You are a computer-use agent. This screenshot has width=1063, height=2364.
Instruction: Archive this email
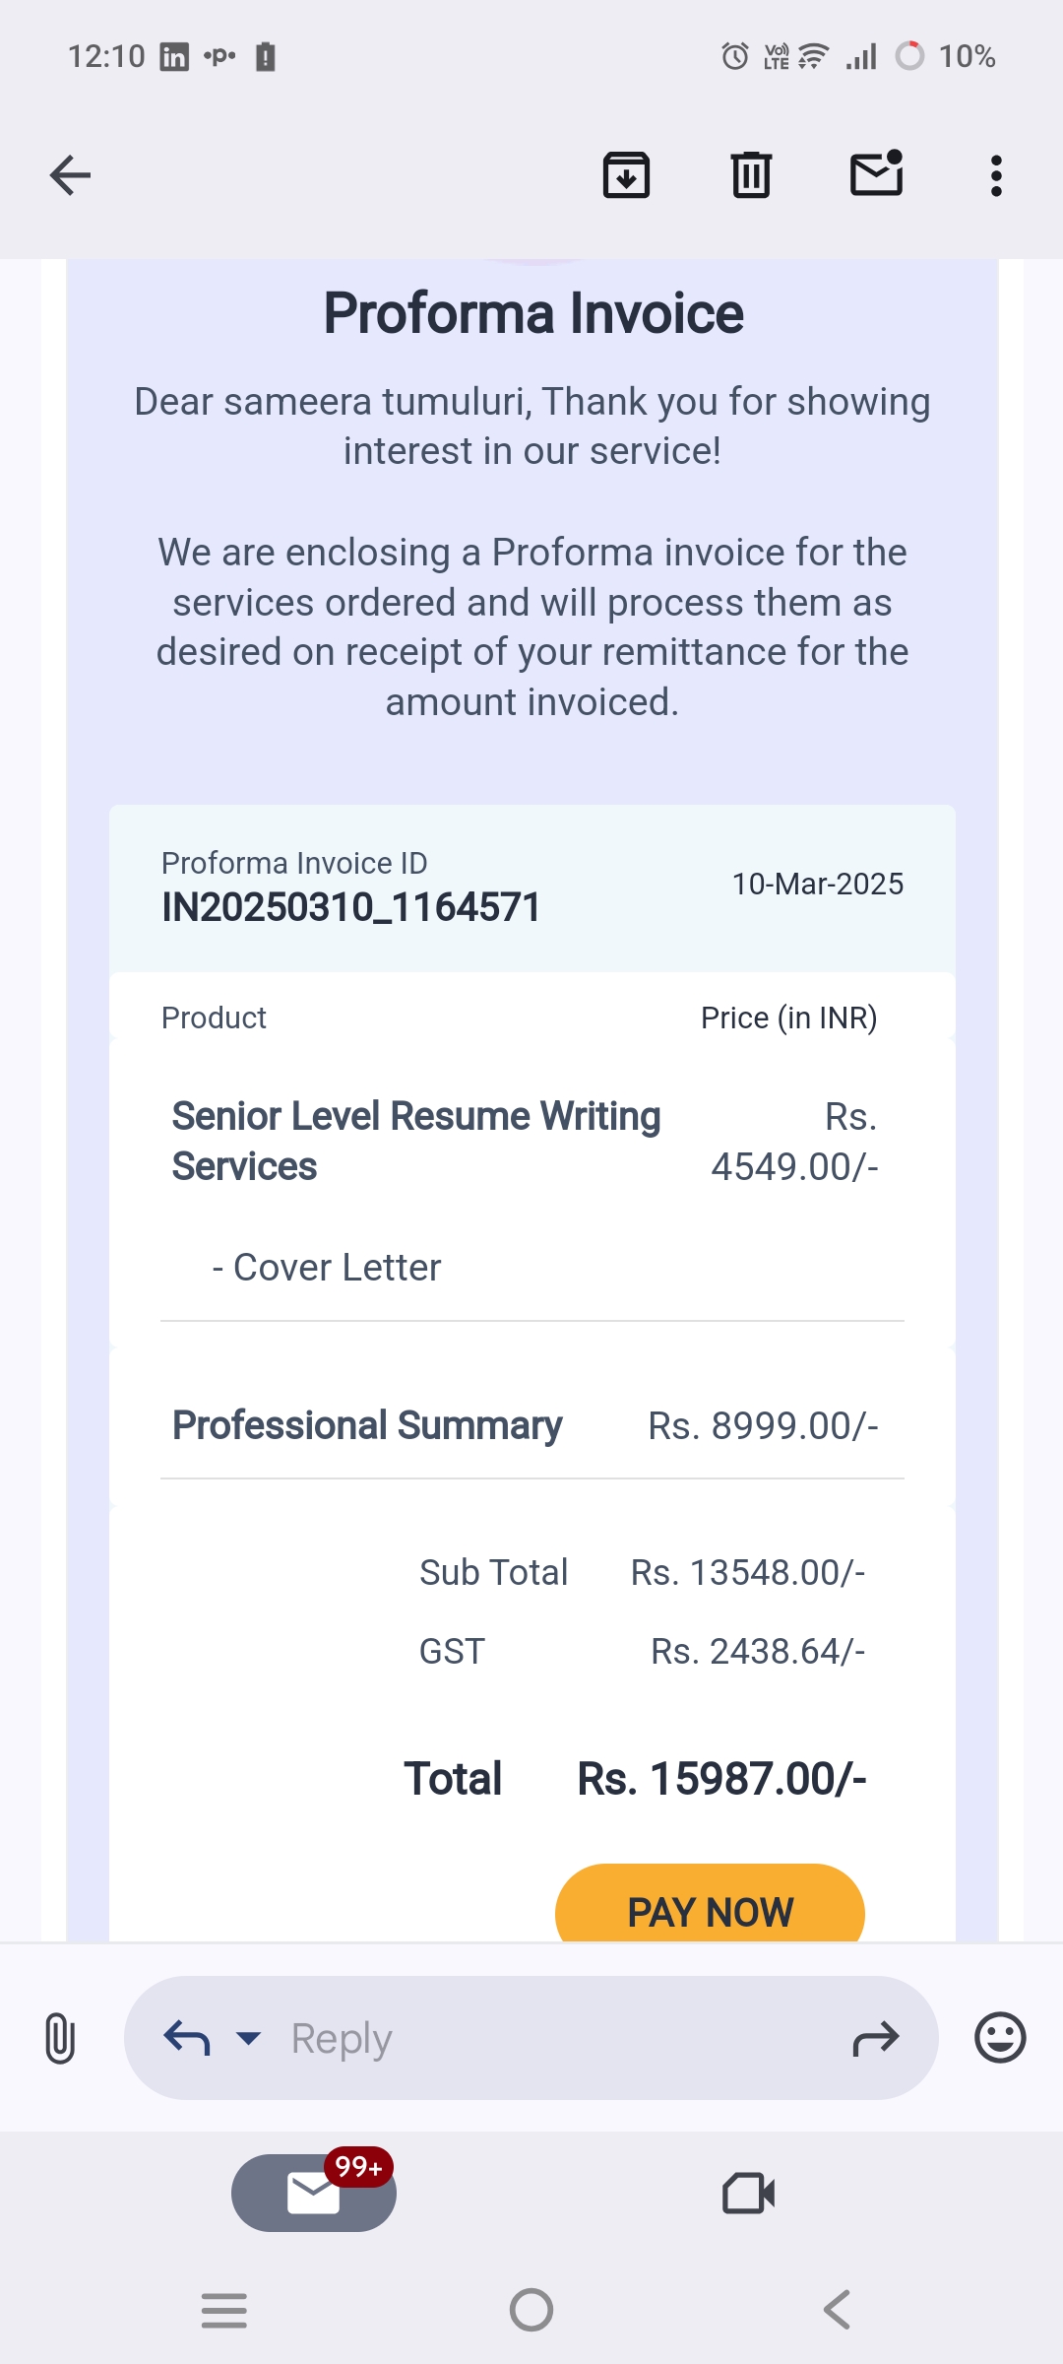(x=626, y=176)
